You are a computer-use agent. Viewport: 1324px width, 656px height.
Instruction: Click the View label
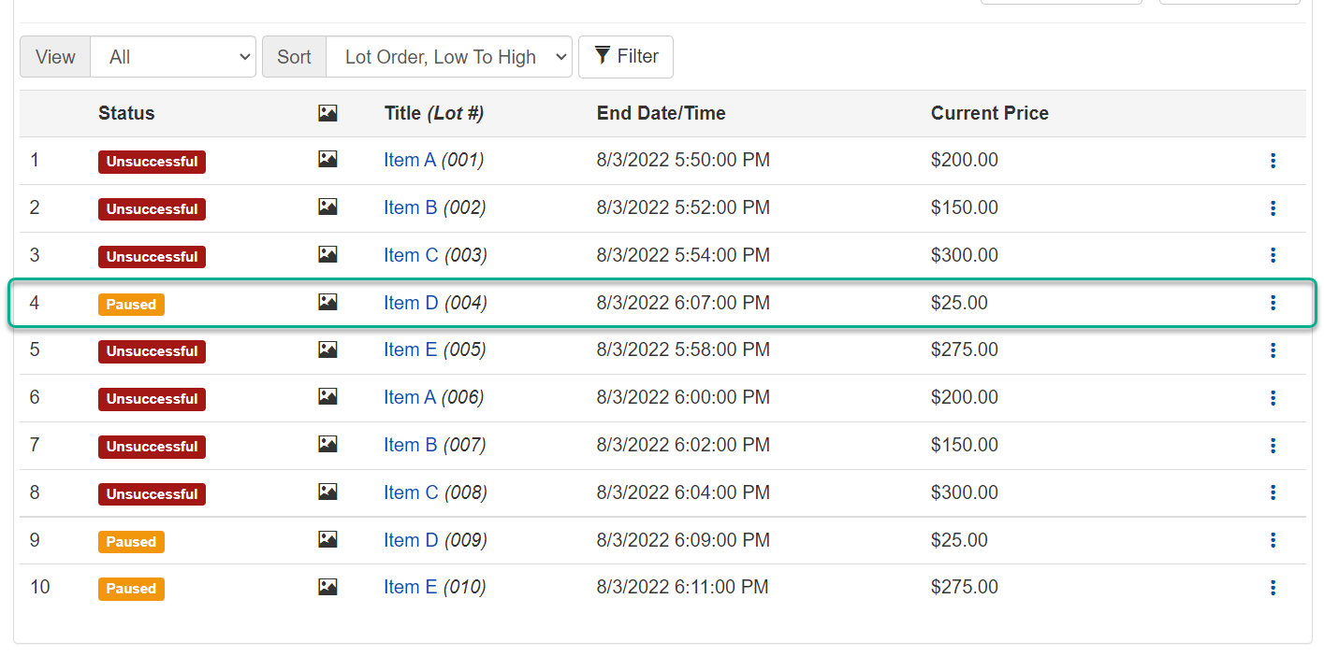click(x=55, y=57)
